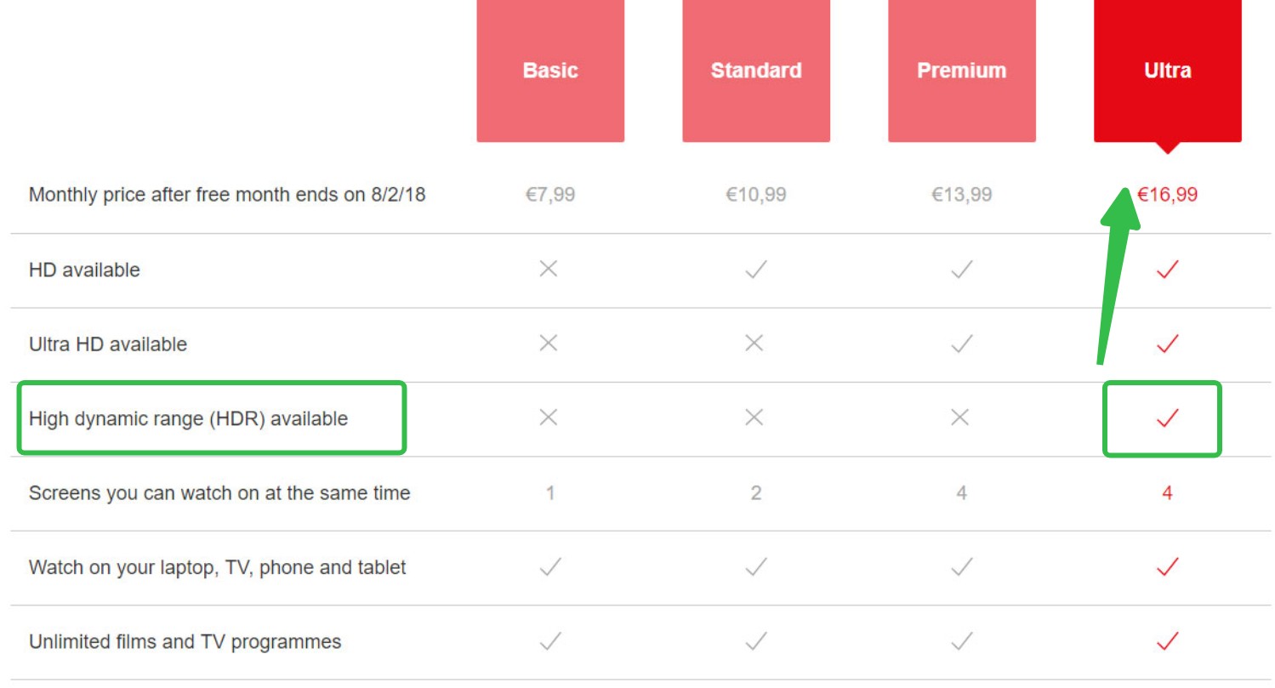Choose the Ultra plan tile
The height and width of the screenshot is (688, 1275).
point(1168,71)
